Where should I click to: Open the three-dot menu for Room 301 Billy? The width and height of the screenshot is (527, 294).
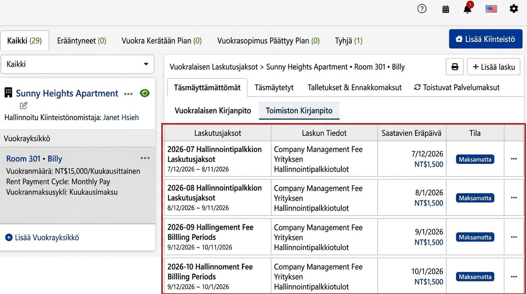[x=145, y=158]
